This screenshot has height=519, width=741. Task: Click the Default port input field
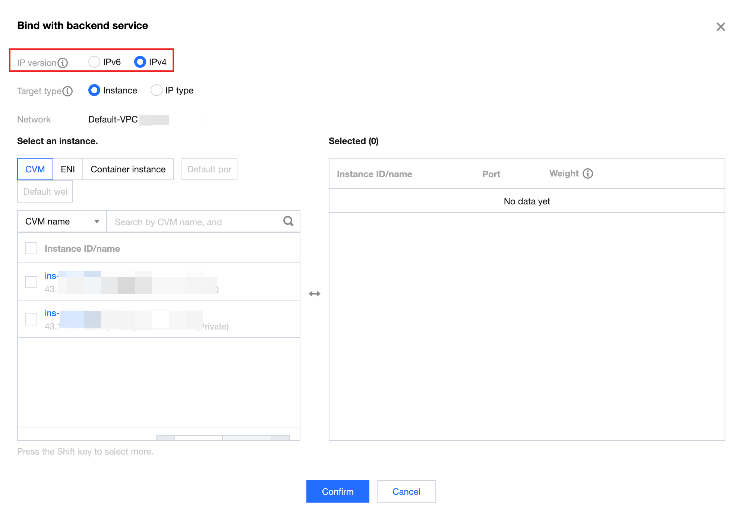[209, 169]
